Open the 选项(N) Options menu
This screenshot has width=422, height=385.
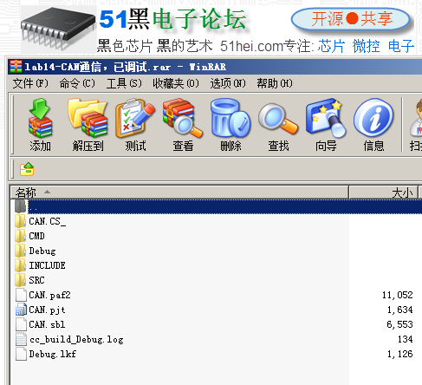click(228, 83)
